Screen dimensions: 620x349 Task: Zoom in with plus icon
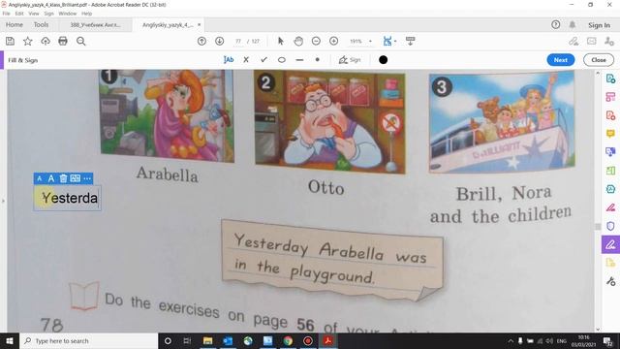tap(333, 41)
